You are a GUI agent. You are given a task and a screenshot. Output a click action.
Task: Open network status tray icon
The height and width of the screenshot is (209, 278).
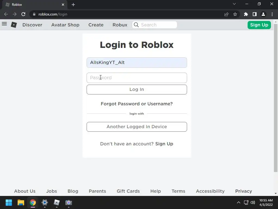(x=246, y=202)
